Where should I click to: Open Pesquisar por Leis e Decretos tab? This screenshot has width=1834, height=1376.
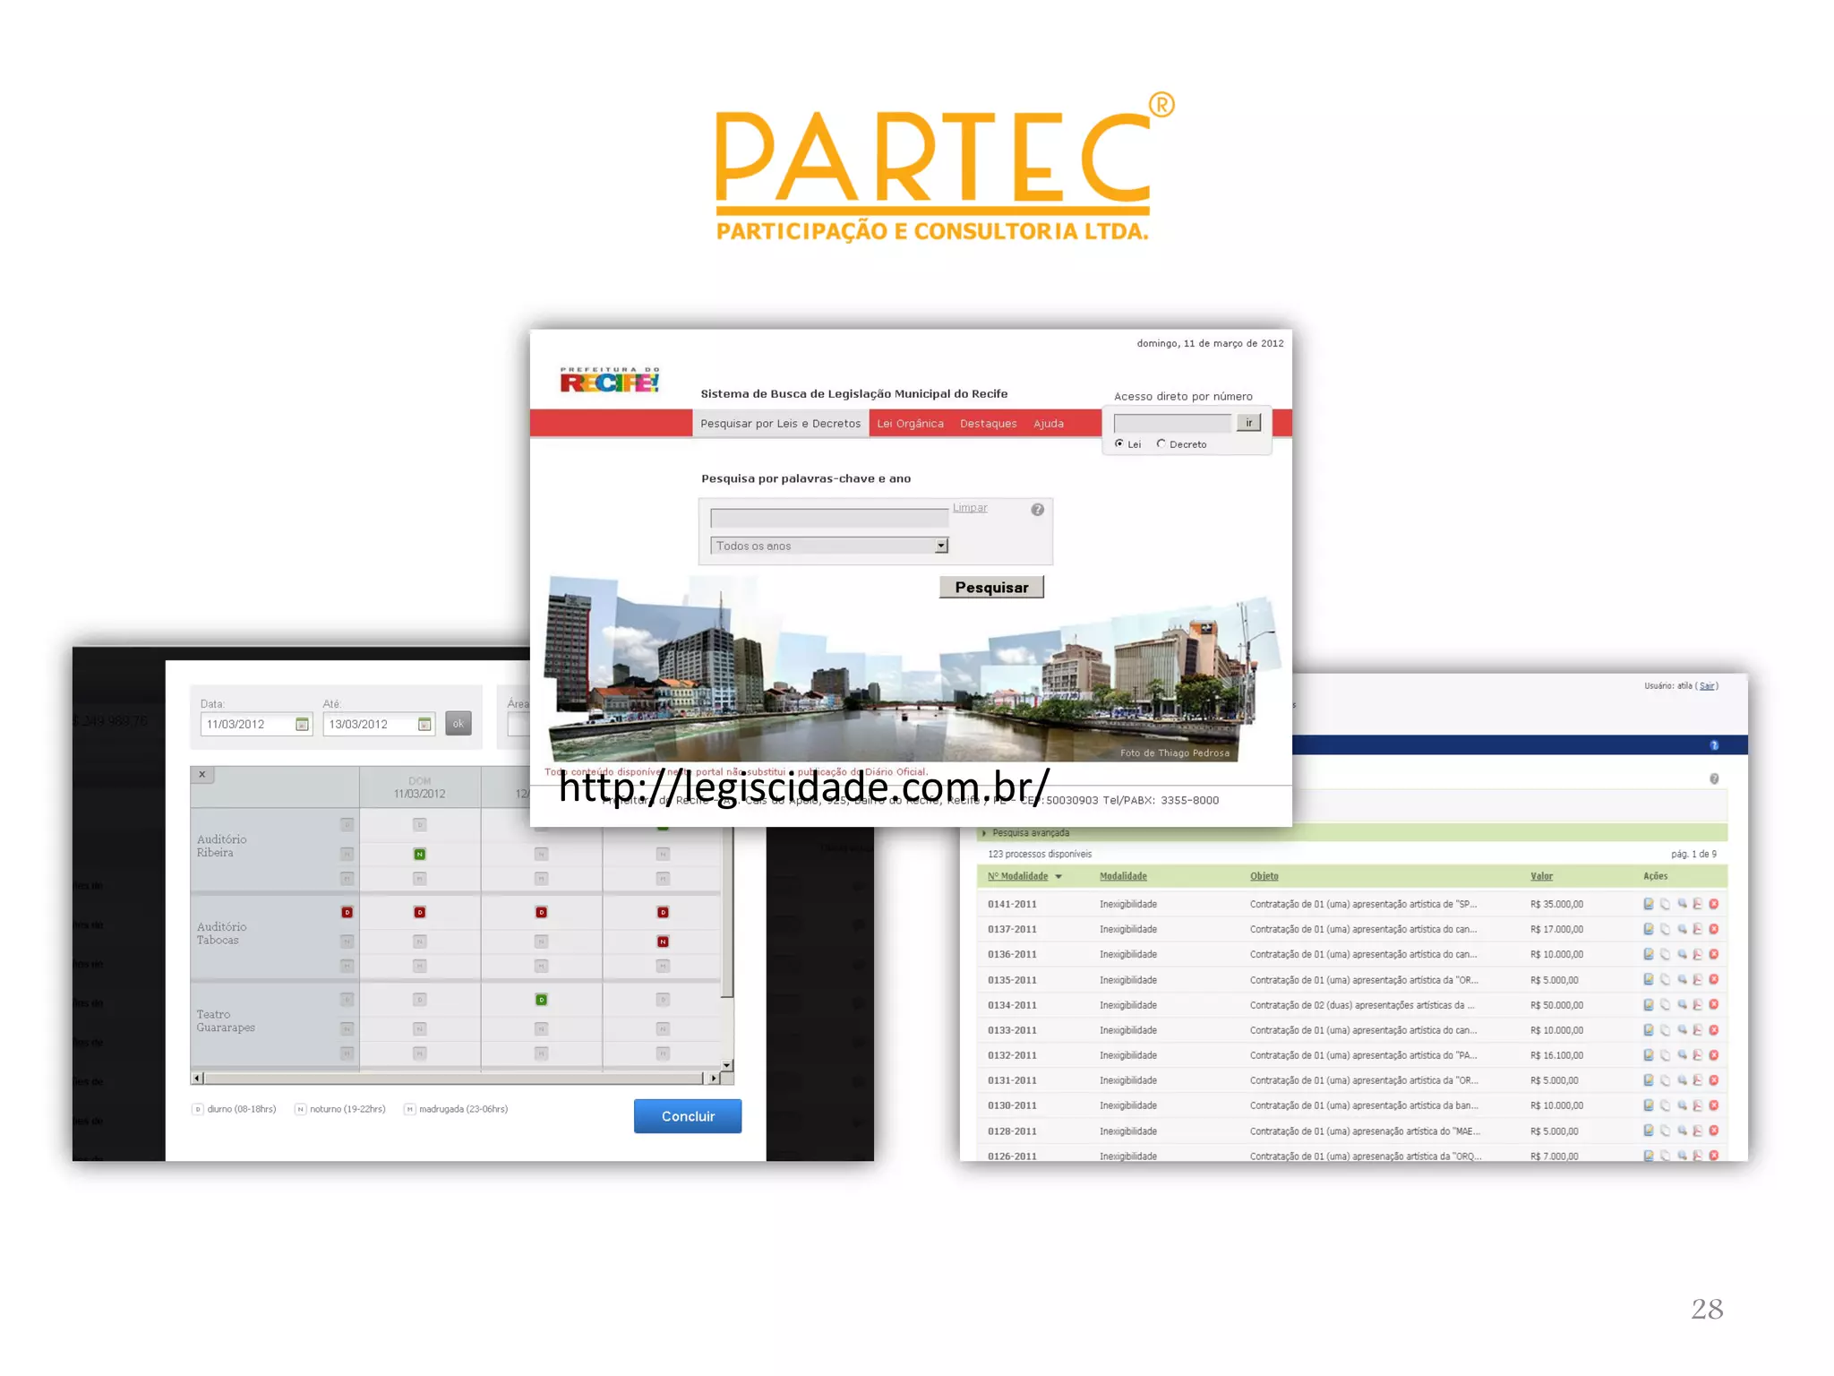(780, 424)
